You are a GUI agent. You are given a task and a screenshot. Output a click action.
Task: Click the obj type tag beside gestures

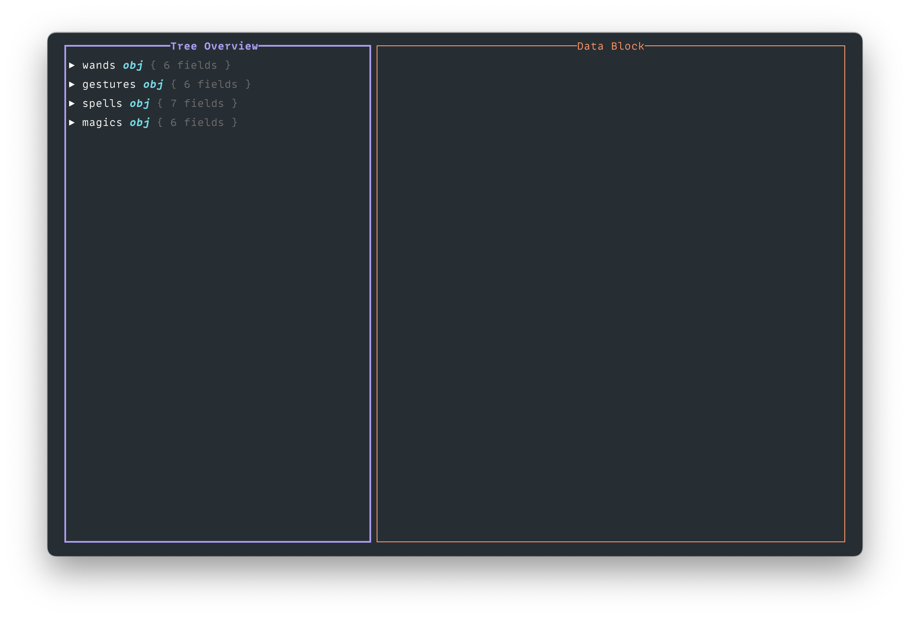pyautogui.click(x=153, y=84)
